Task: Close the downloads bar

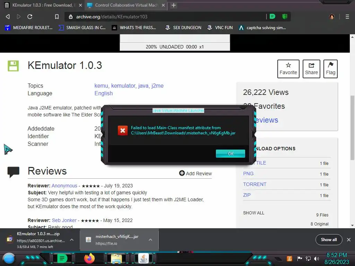Action: click(x=349, y=240)
